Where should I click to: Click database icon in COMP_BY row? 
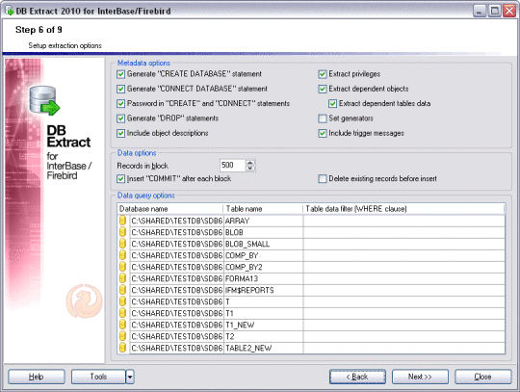tap(122, 255)
